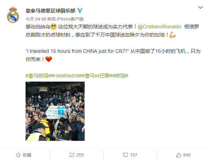The height and width of the screenshot is (160, 209).
Task: Click the comment bubble icon
Action: click(125, 155)
